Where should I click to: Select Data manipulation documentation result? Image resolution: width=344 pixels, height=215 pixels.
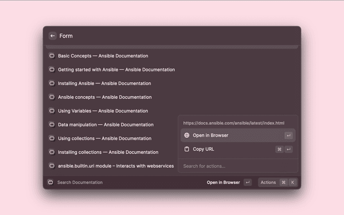[105, 125]
